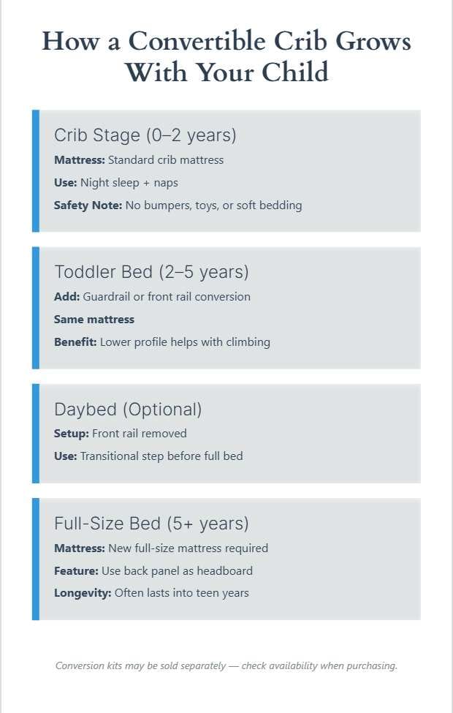453x713 pixels.
Task: Click the Add: Guardrail or front rail line
Action: pos(152,297)
